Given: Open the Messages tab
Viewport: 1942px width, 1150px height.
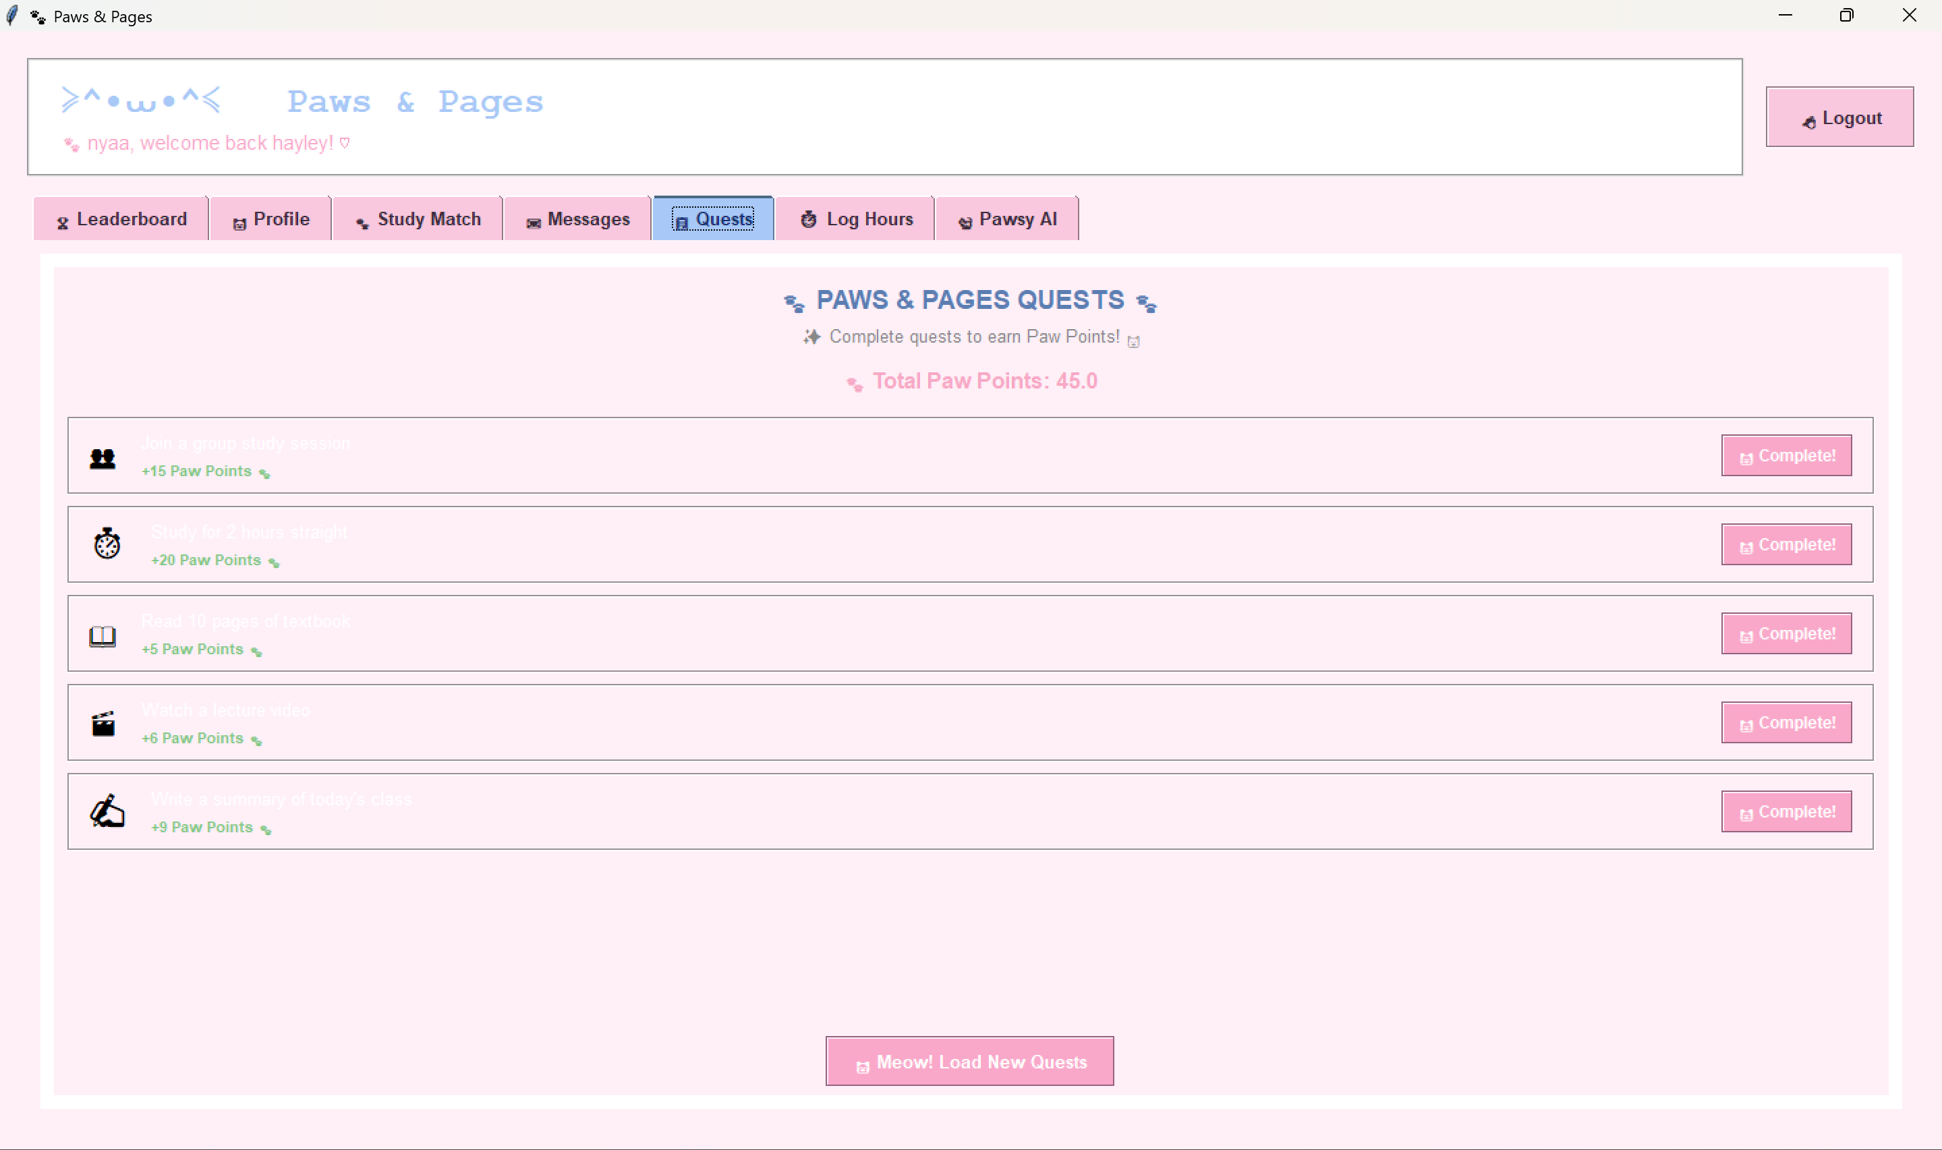Looking at the screenshot, I should pyautogui.click(x=578, y=219).
